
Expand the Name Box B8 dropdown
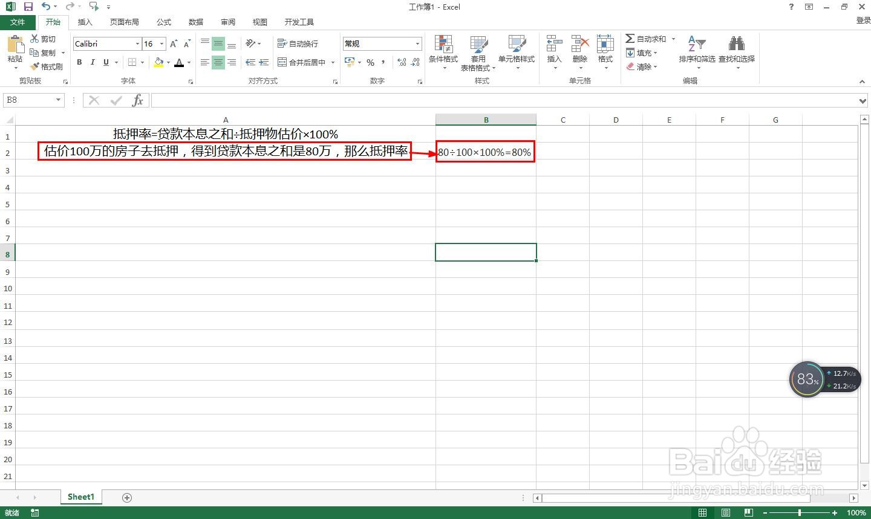coord(59,100)
